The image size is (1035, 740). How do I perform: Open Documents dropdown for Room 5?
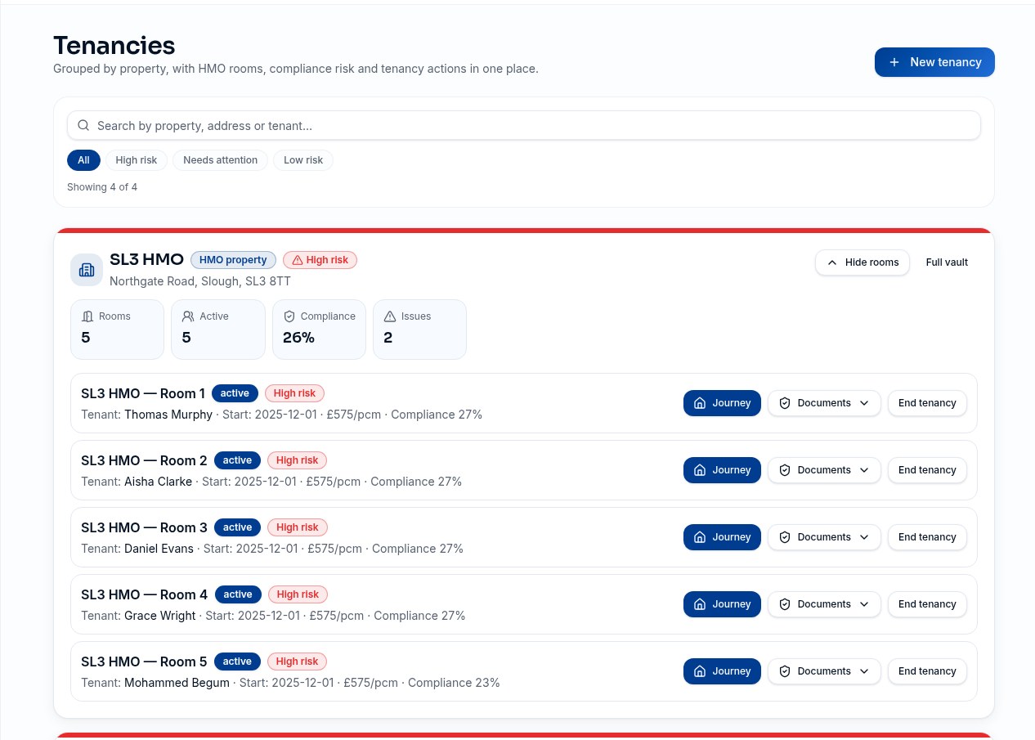pyautogui.click(x=824, y=671)
